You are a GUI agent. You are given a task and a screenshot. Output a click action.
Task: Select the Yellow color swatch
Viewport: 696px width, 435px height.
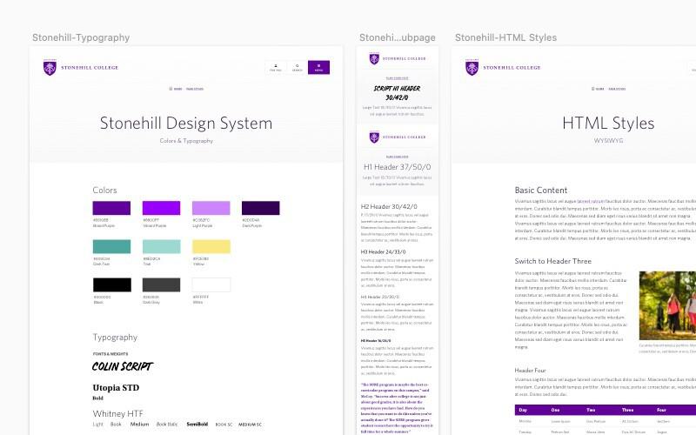tap(211, 246)
